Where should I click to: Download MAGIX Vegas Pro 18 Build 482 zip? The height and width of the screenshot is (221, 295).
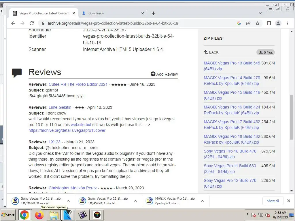click(232, 139)
